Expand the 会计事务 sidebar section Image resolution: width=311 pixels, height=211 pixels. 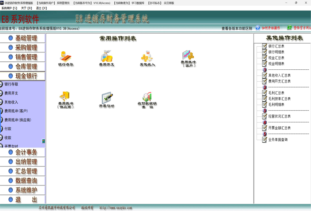23,152
